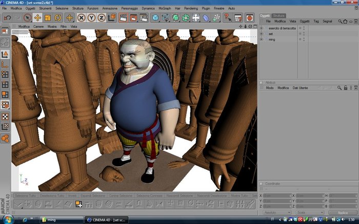
Task: Select the Move tool icon
Action: [x=37, y=18]
